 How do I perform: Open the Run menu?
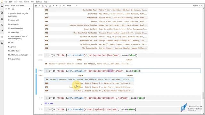[21, 2]
